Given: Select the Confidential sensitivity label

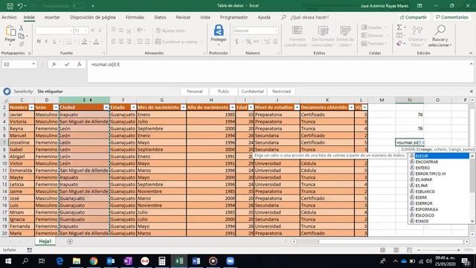Looking at the screenshot, I should pyautogui.click(x=252, y=91).
